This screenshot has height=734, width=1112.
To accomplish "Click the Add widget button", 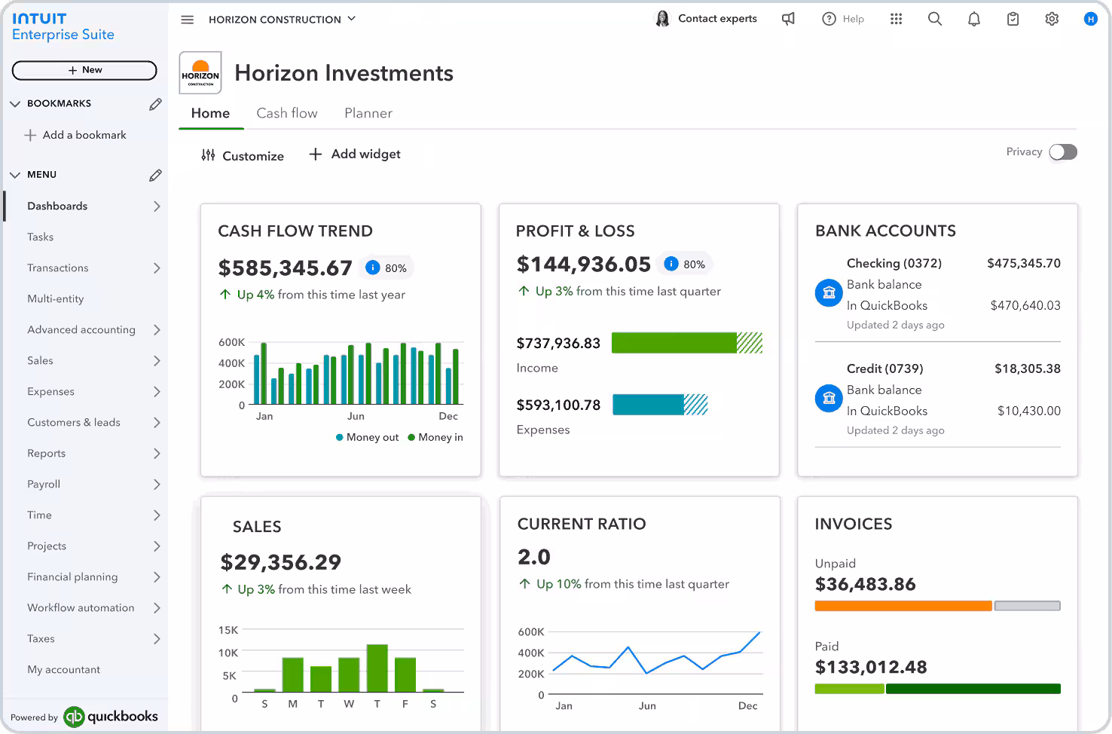I will click(x=355, y=154).
